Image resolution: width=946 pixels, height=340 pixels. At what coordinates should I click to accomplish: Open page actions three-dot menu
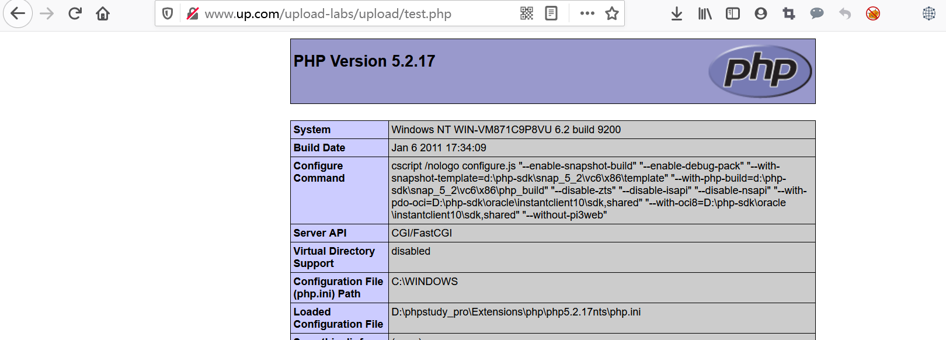point(587,13)
